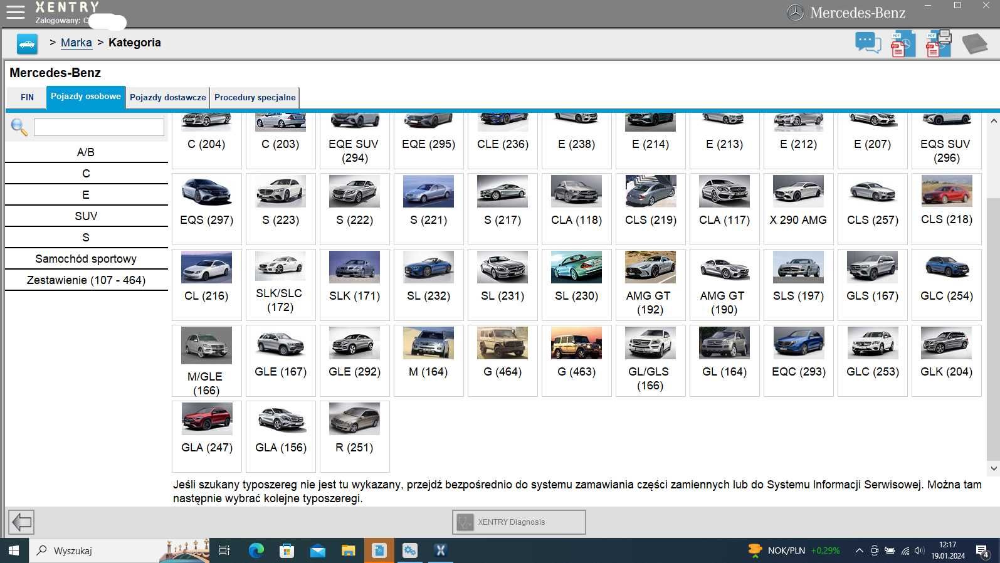The height and width of the screenshot is (563, 1000).
Task: Open File Explorer from taskbar
Action: pos(349,550)
